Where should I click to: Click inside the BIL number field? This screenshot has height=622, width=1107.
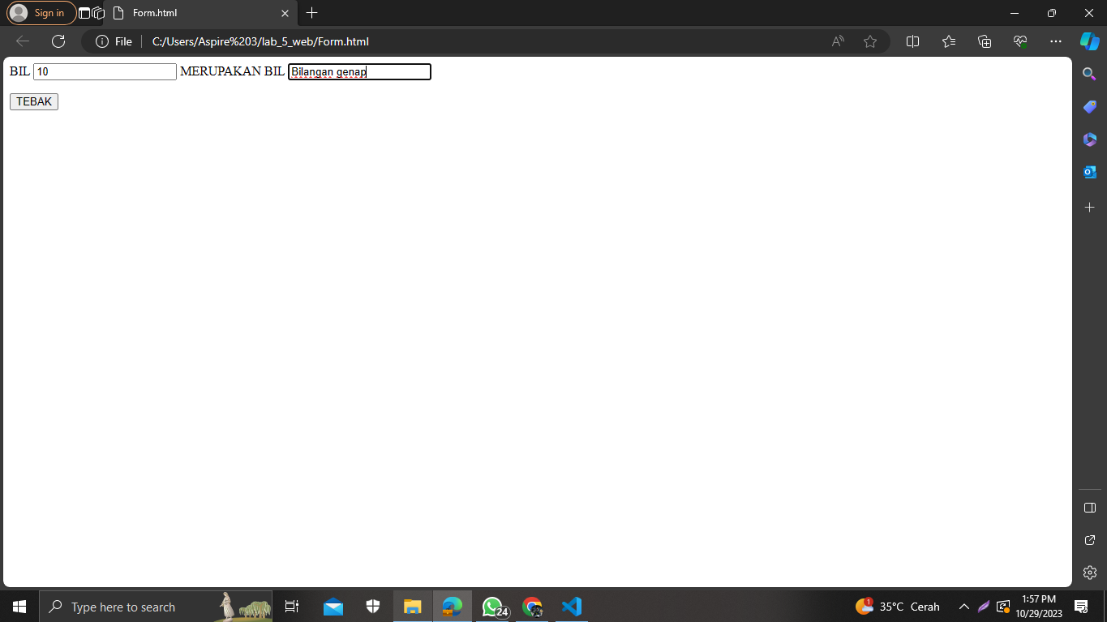tap(104, 71)
